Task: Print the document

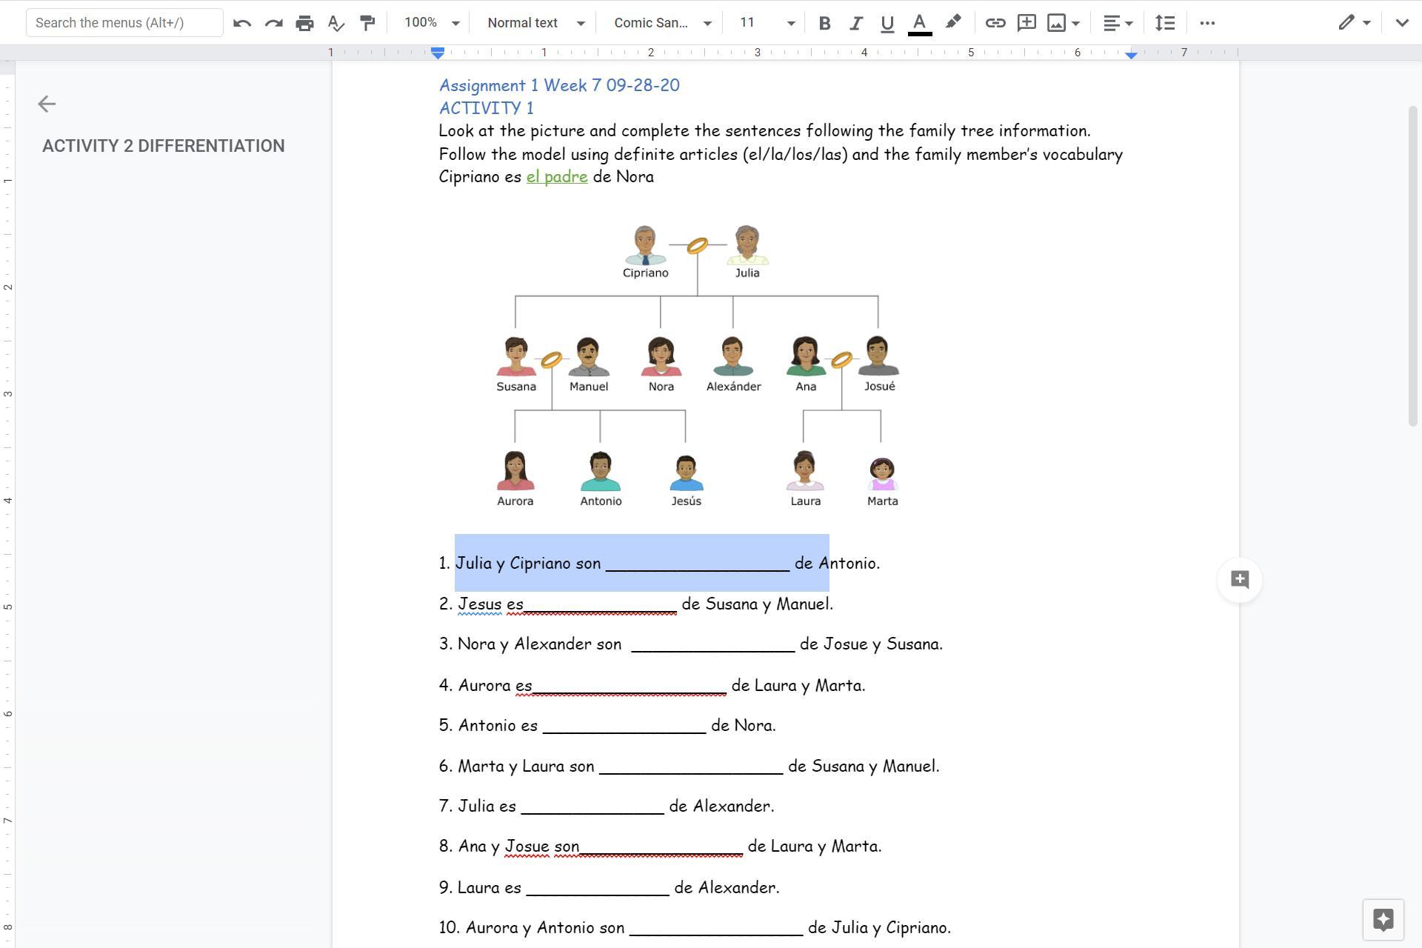Action: (304, 23)
